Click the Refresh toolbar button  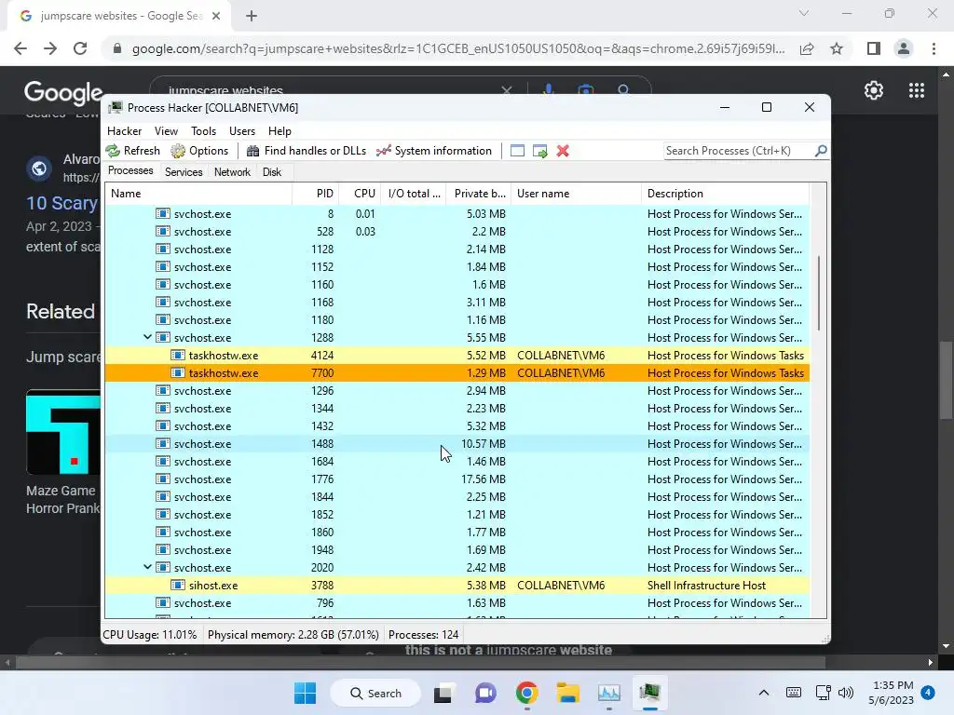point(132,151)
